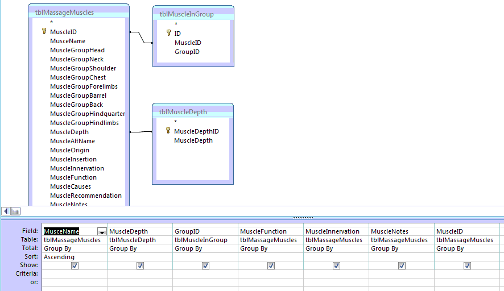Image resolution: width=504 pixels, height=291 pixels.
Task: Click the key icon next to ID in tblMuscleInGroup
Action: 168,33
